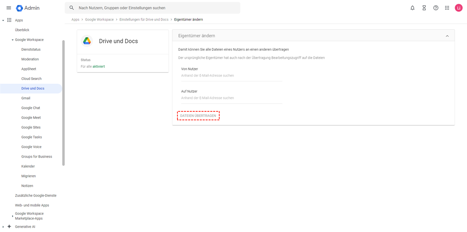
Task: Open the help question mark icon
Action: [x=436, y=8]
